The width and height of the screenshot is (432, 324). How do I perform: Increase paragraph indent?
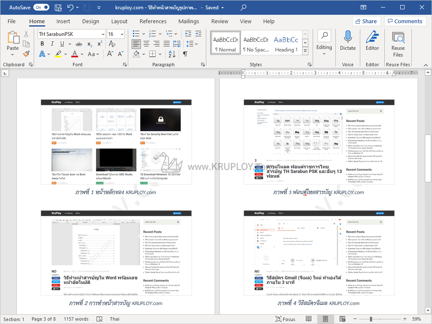point(198,34)
